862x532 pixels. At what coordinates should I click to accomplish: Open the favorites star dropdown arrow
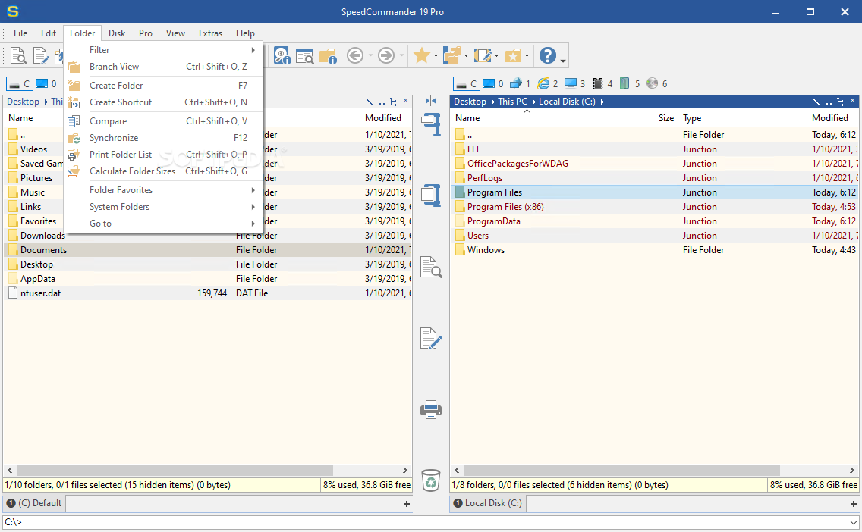436,56
